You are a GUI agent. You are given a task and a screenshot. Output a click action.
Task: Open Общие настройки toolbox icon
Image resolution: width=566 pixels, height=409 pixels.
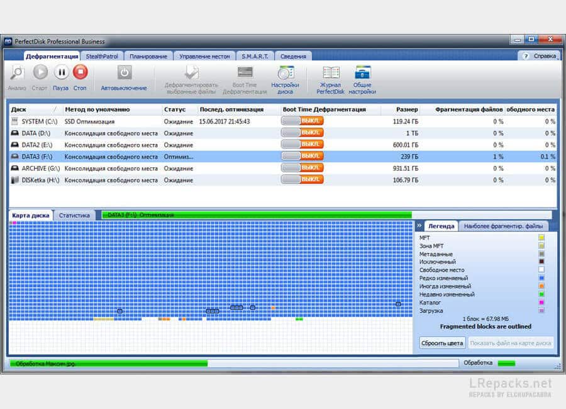pyautogui.click(x=362, y=72)
